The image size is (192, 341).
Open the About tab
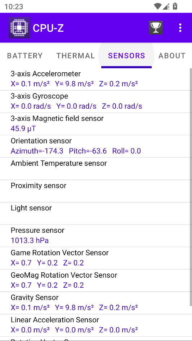point(172,56)
